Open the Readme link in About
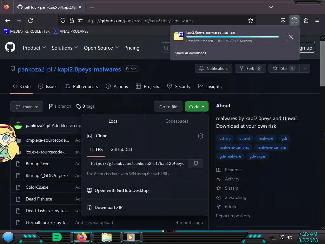The width and height of the screenshot is (325, 244). [x=229, y=170]
